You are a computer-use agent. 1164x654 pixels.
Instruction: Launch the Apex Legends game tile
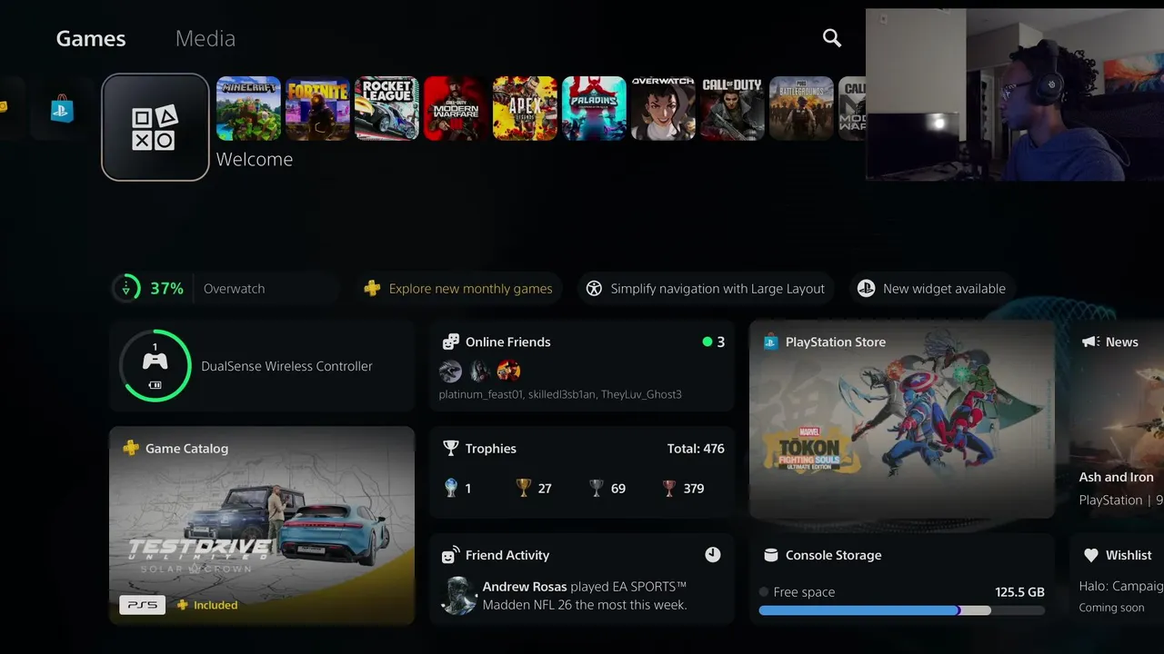tap(525, 108)
